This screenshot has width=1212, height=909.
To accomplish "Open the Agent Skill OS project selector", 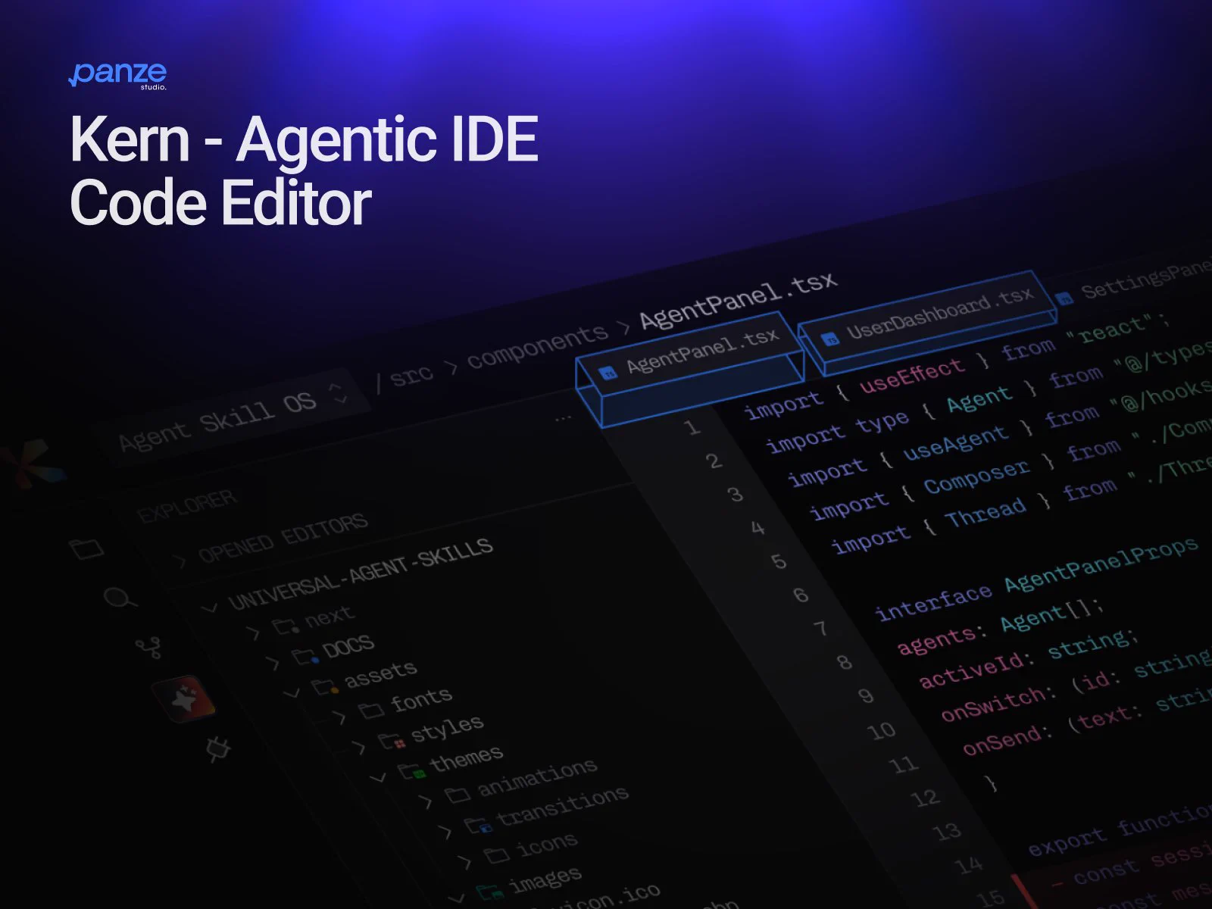I will point(234,416).
